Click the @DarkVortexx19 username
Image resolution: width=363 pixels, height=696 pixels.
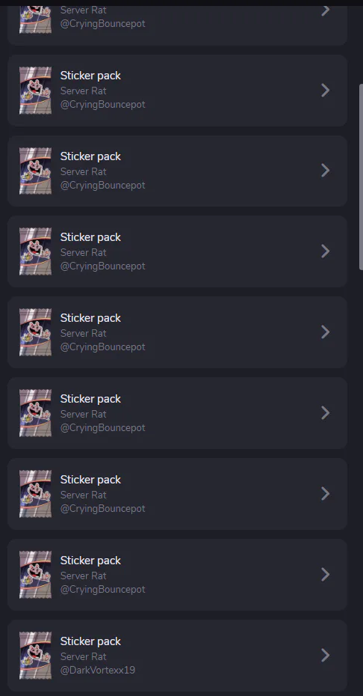tap(98, 670)
